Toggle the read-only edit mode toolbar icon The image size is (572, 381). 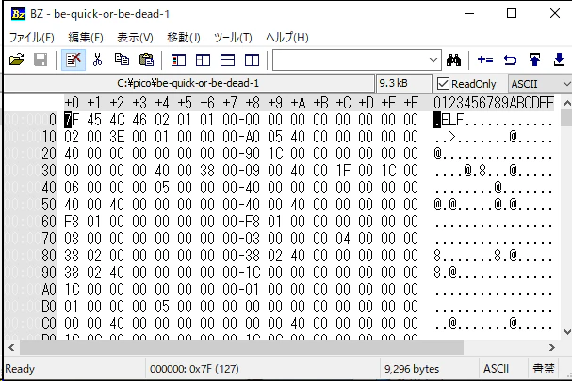pos(74,59)
